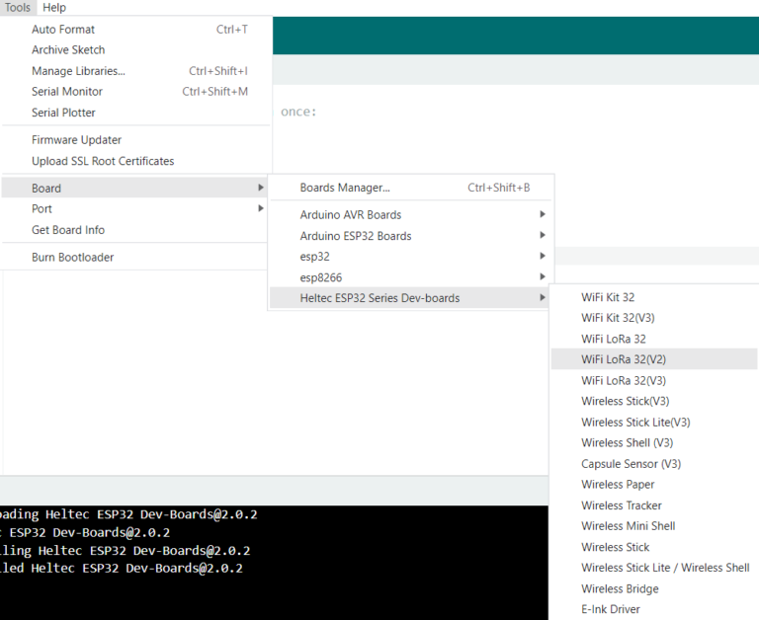Select Burn Bootloader
The width and height of the screenshot is (759, 620).
pos(72,258)
